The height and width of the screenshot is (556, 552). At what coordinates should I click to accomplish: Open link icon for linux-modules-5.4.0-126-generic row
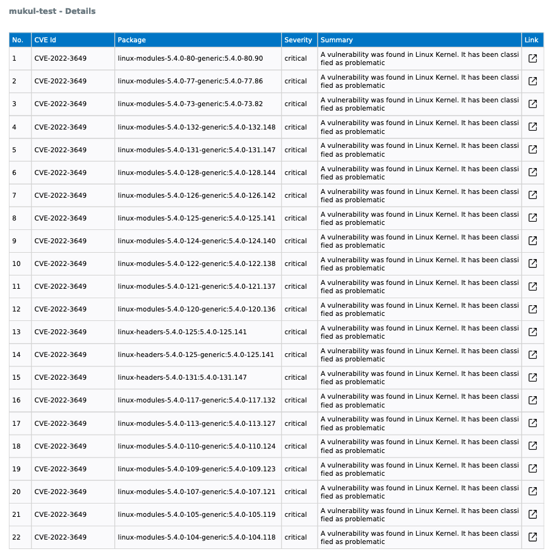point(532,195)
